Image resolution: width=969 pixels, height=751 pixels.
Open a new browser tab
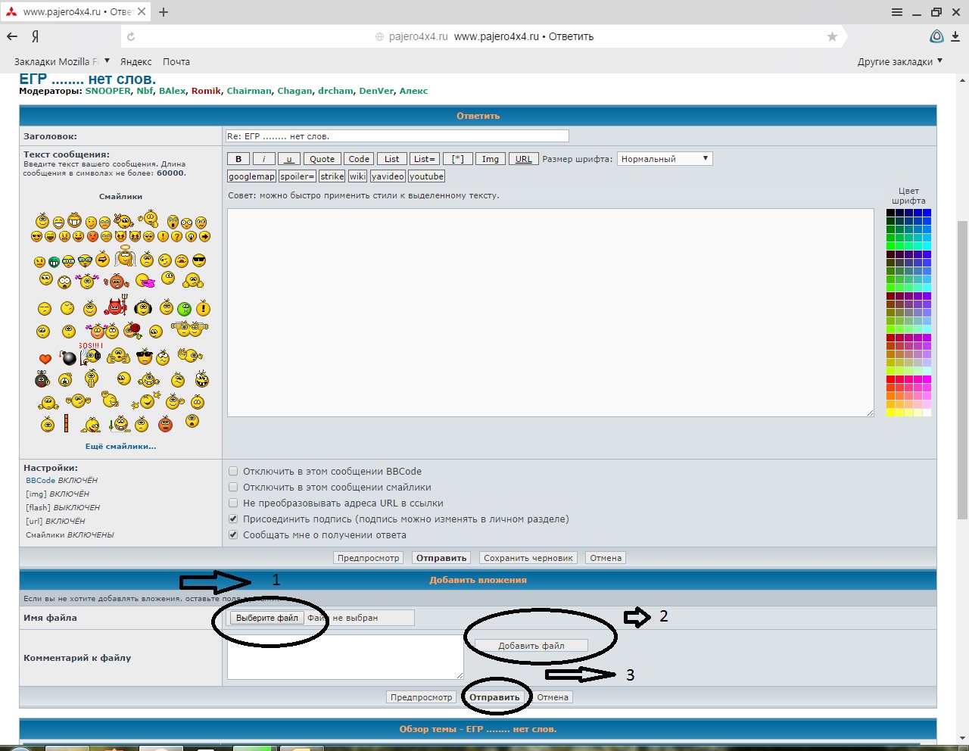164,12
